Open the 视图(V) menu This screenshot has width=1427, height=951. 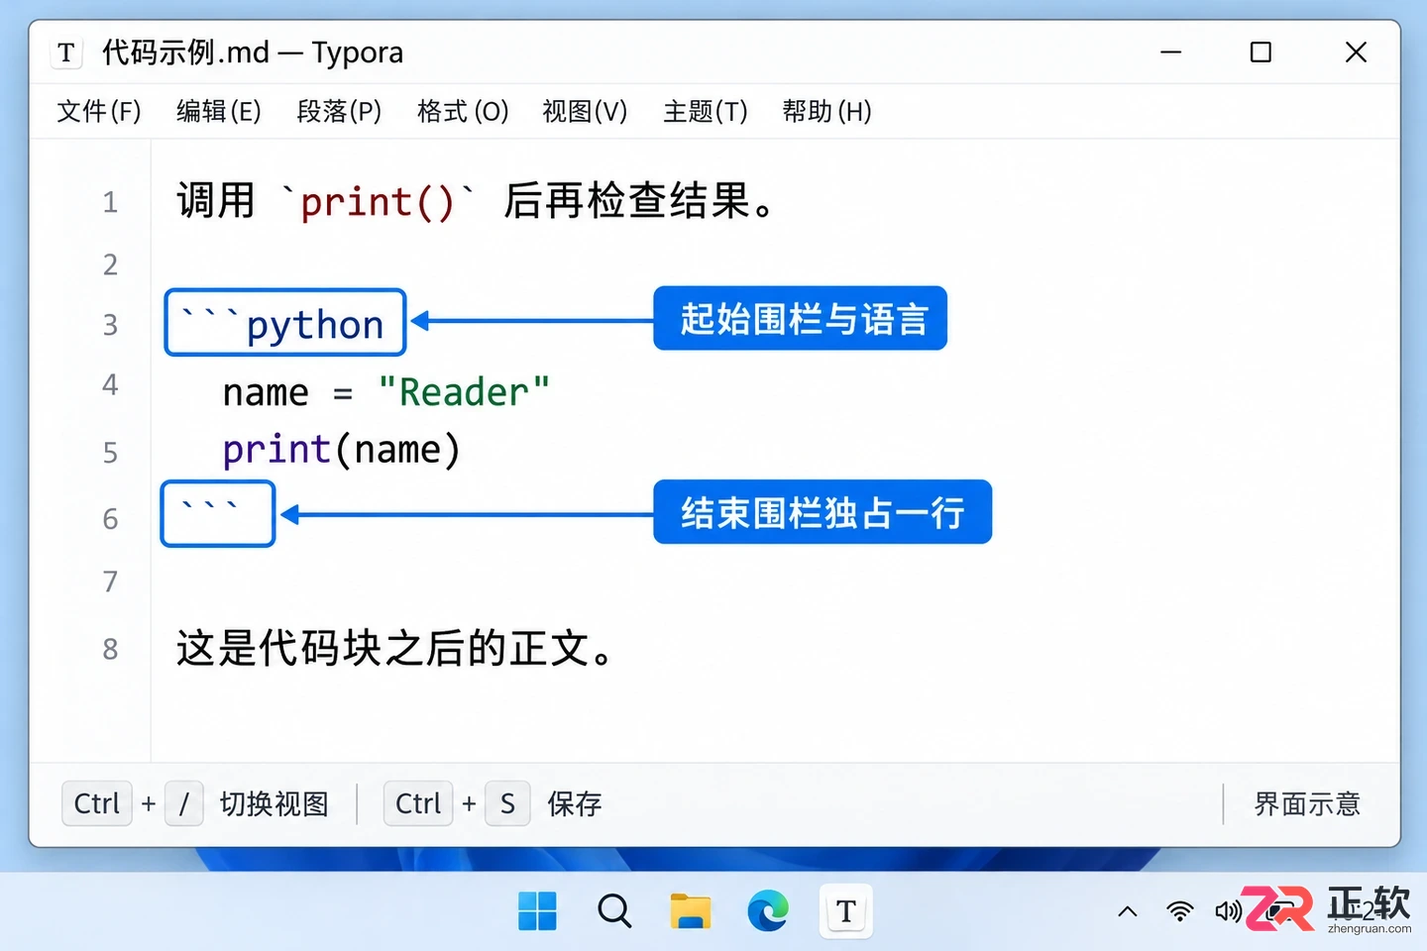coord(585,111)
